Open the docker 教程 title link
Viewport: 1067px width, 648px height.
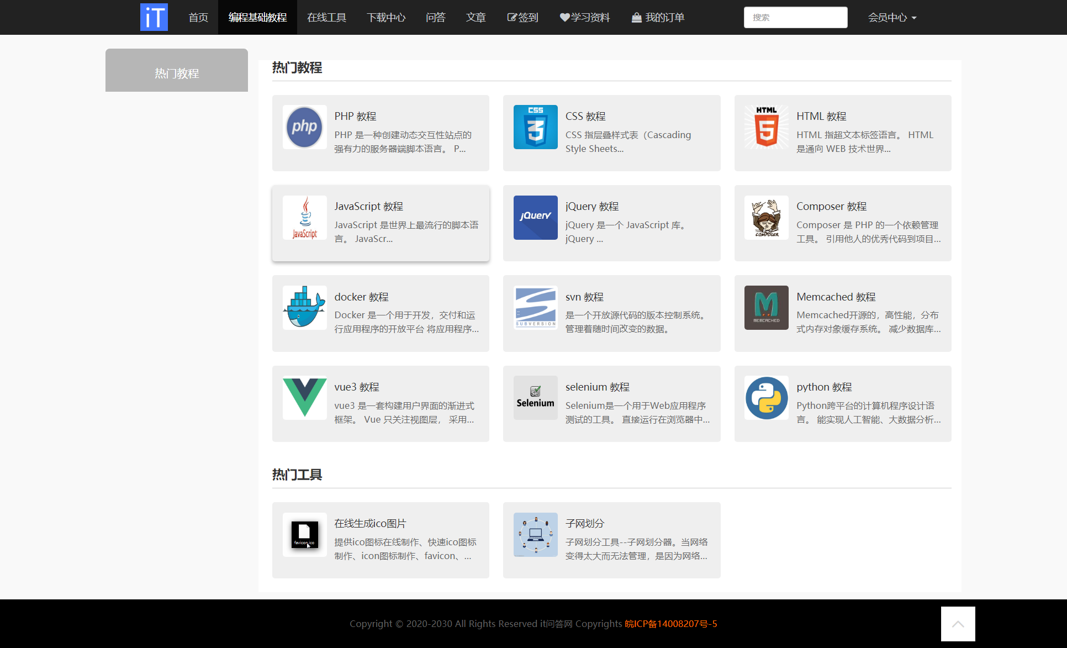coord(362,297)
